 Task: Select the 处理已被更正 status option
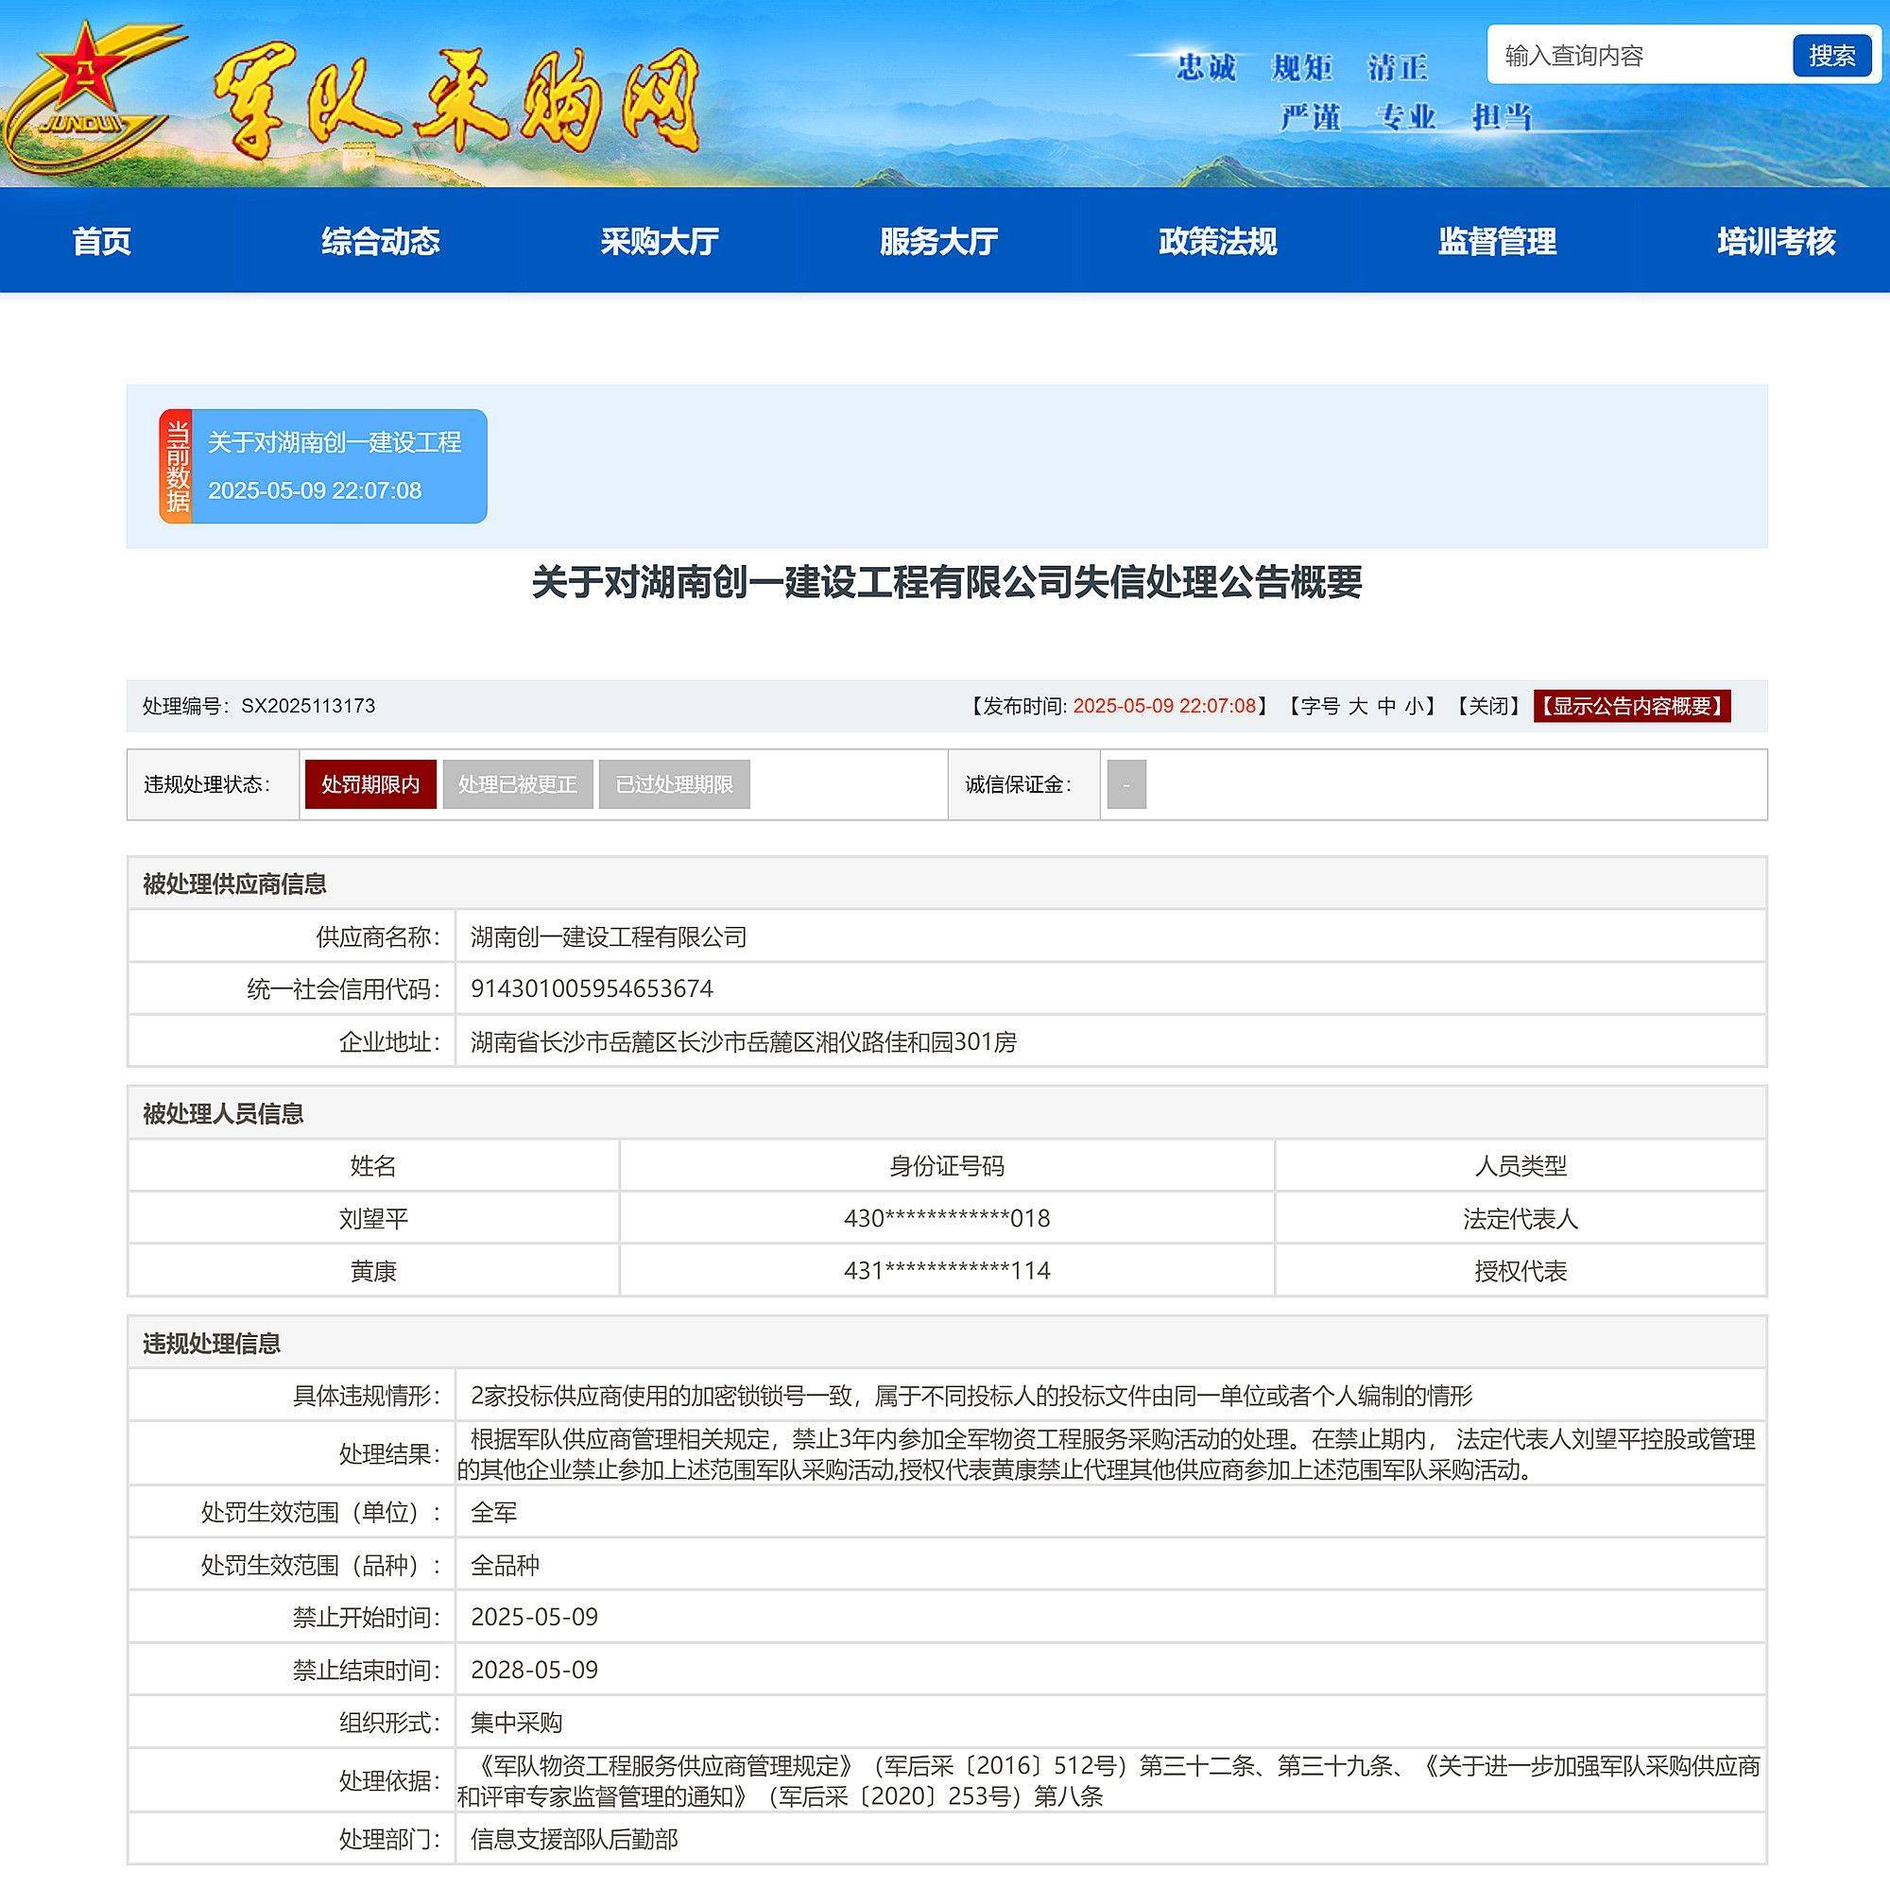point(519,784)
